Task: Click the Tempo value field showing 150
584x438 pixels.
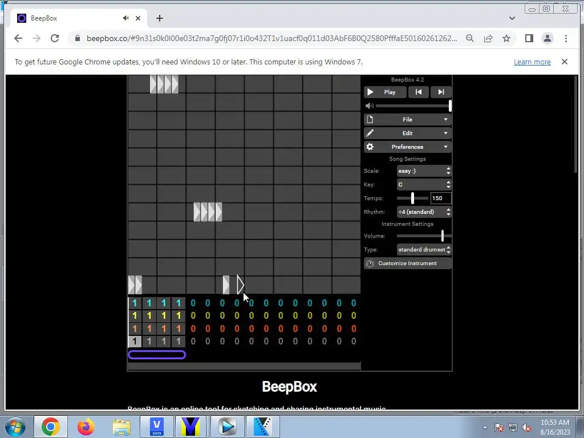Action: click(441, 198)
